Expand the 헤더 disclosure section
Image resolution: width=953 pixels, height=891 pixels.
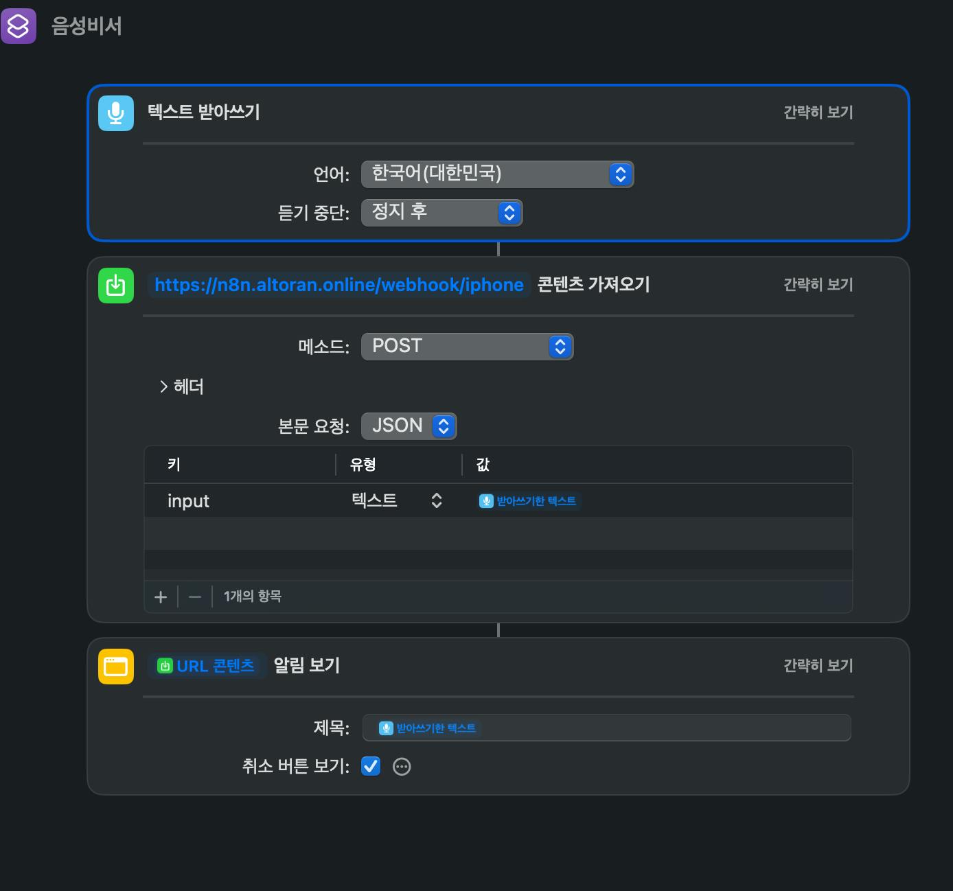coord(181,387)
